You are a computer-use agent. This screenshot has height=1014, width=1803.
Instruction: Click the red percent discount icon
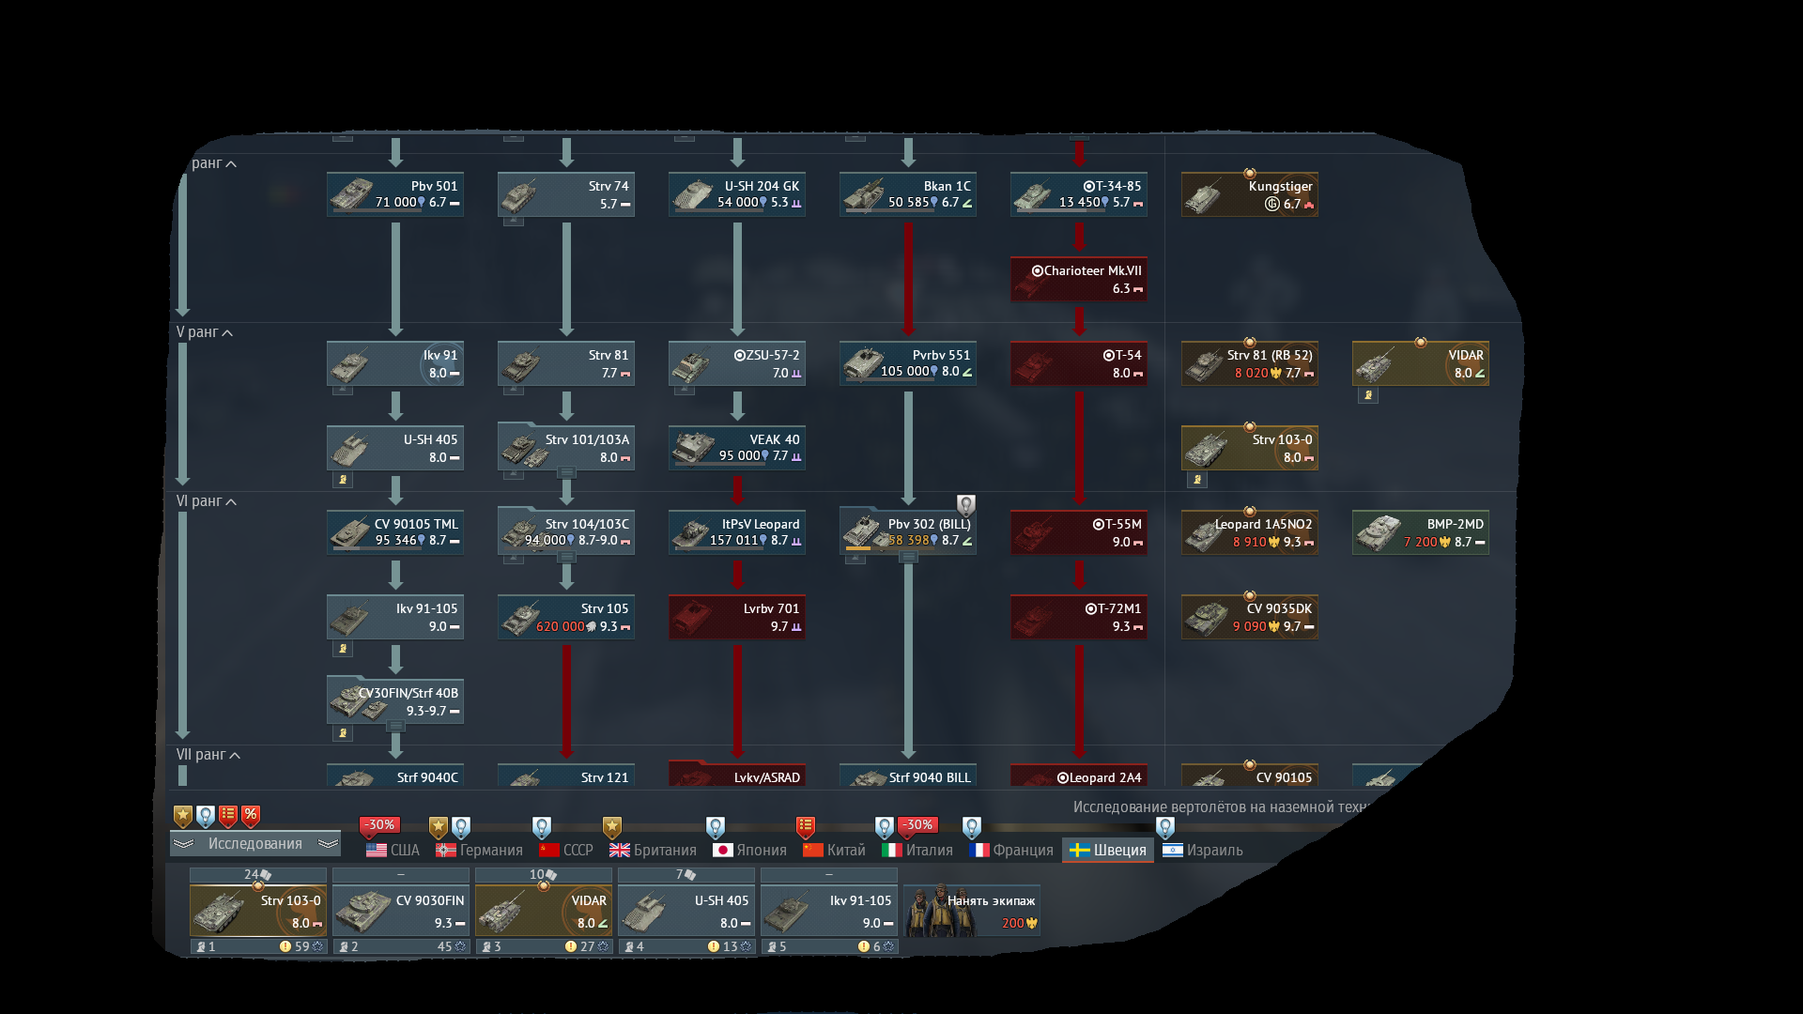[251, 815]
